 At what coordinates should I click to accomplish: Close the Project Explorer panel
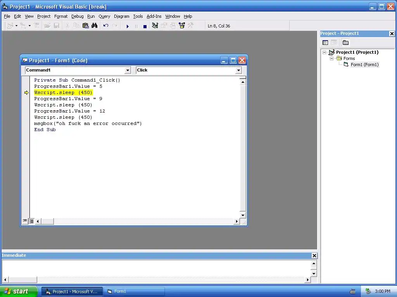click(x=392, y=34)
